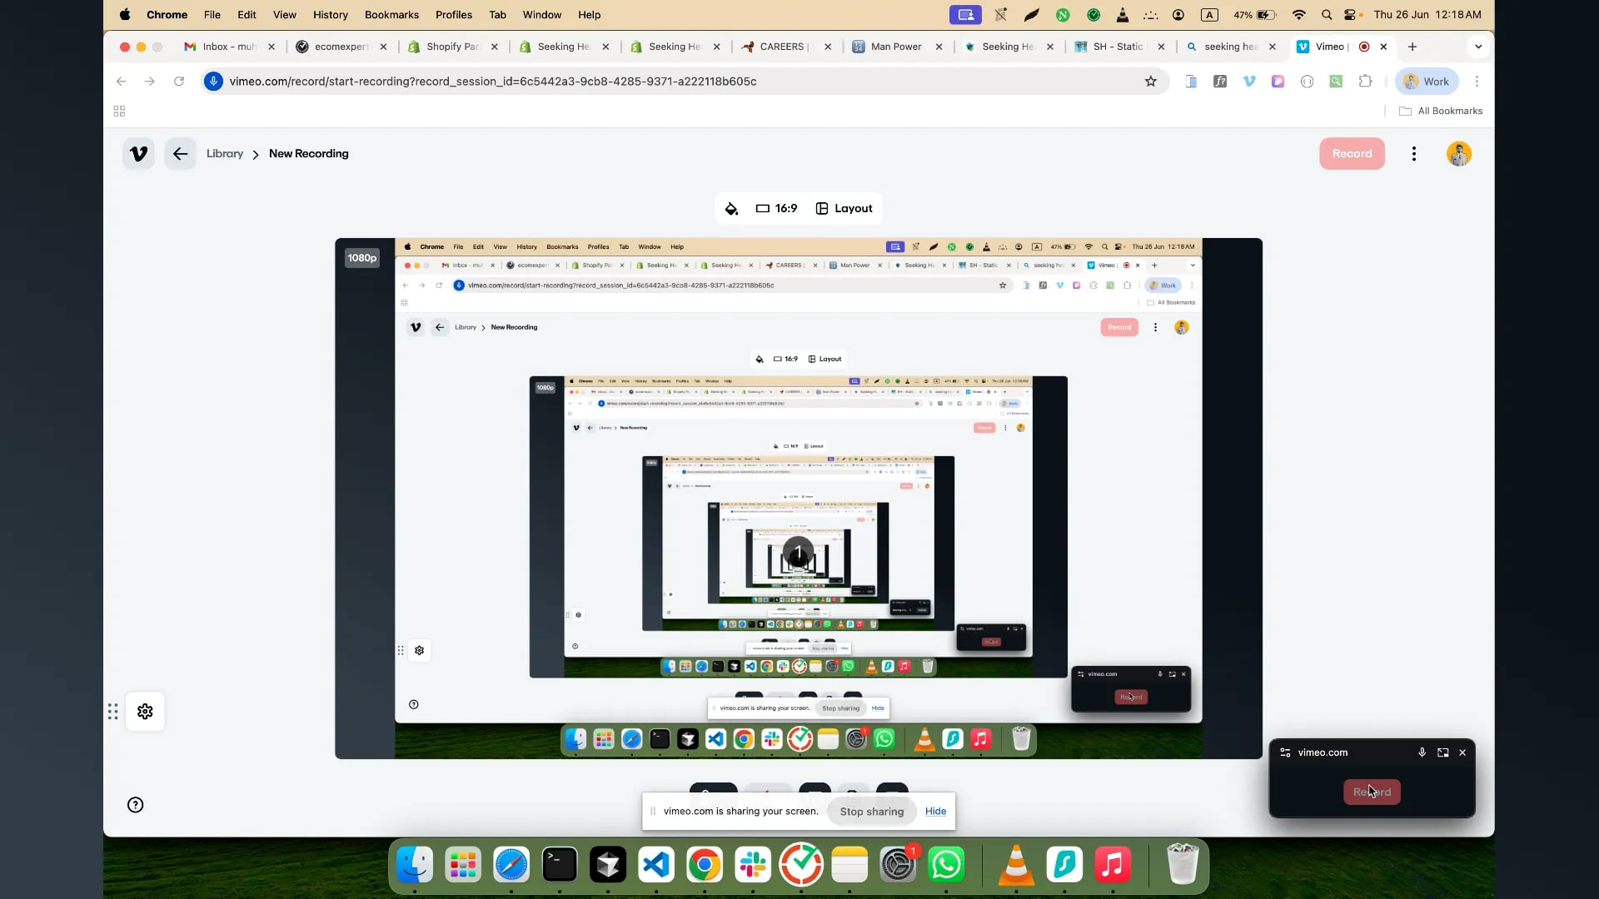The width and height of the screenshot is (1599, 899).
Task: Click the help question mark button
Action: 134,804
